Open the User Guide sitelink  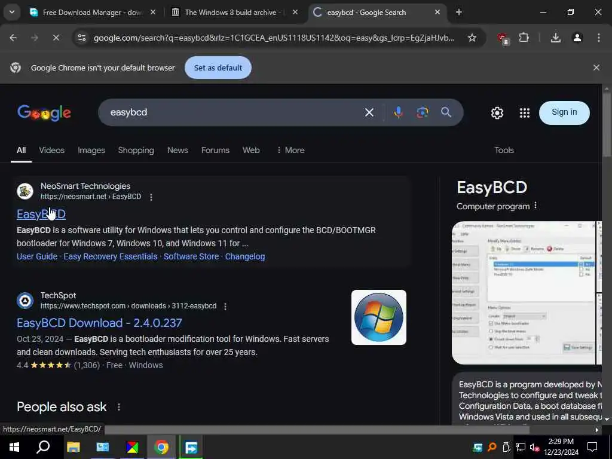coord(36,256)
